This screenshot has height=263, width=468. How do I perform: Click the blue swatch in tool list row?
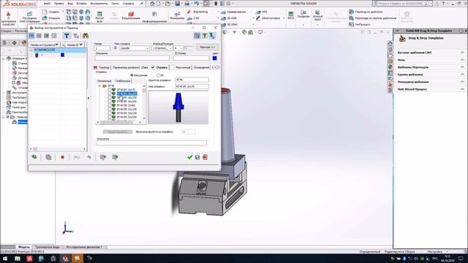(x=62, y=55)
